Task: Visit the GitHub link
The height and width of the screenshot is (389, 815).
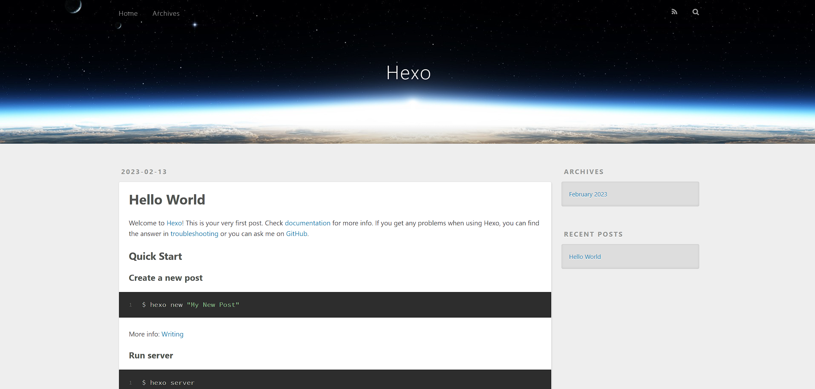Action: click(296, 234)
